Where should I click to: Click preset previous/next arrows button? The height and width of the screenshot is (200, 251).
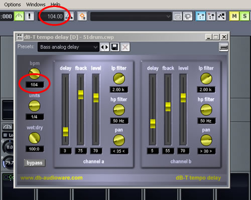coord(104,47)
